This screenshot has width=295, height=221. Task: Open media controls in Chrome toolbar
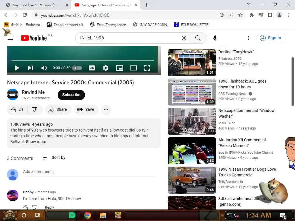point(261,15)
